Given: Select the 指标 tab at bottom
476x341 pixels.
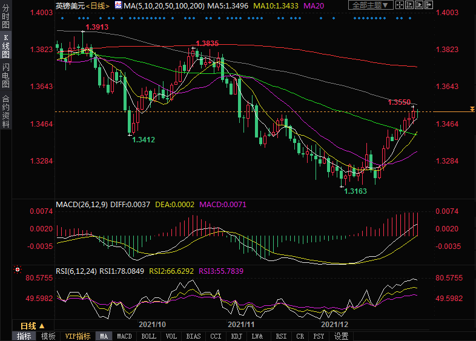Looking at the screenshot, I should pos(24,336).
